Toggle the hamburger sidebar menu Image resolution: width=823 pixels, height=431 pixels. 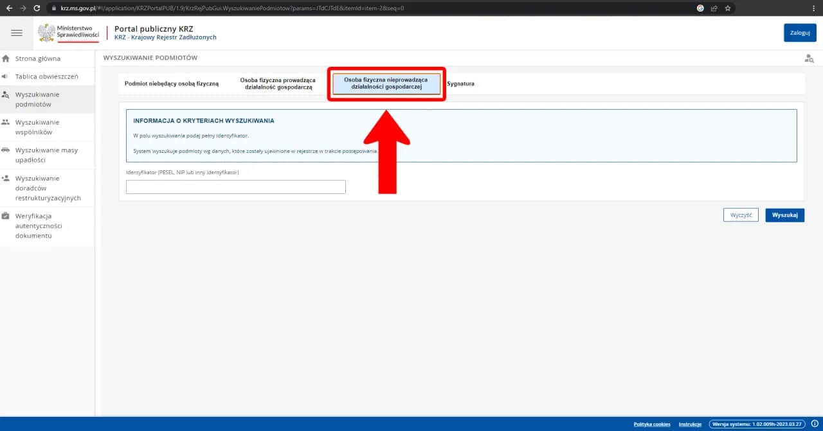click(x=17, y=33)
